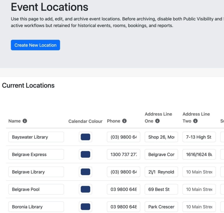Click empty address two for Boronia Library

coord(199,207)
